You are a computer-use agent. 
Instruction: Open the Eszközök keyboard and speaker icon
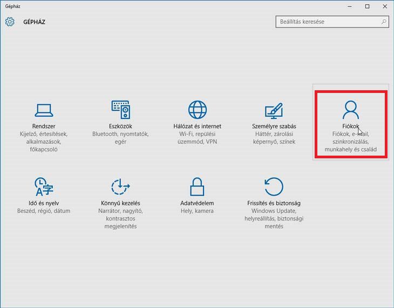pos(120,110)
